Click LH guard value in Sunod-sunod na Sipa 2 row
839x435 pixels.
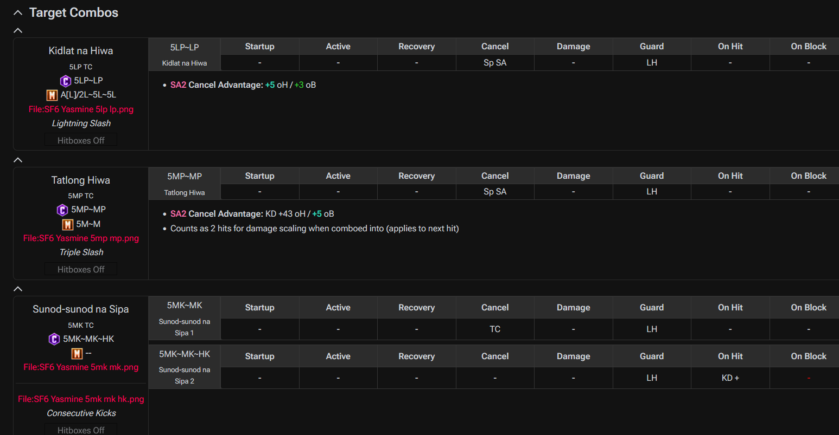click(652, 378)
